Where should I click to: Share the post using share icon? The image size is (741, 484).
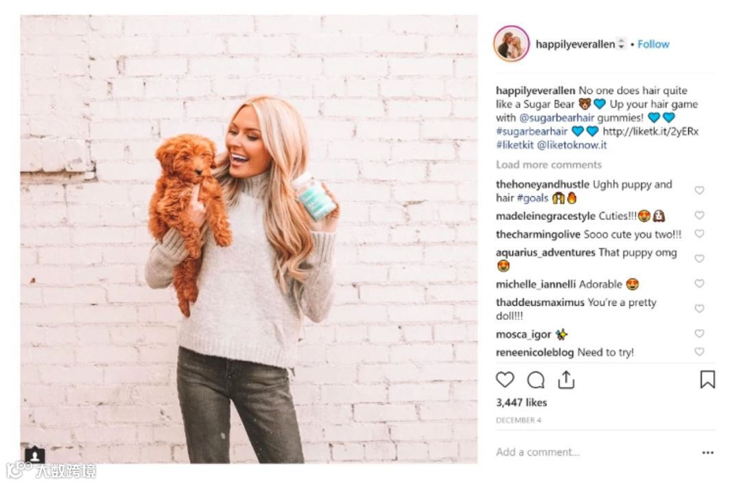[x=565, y=380]
